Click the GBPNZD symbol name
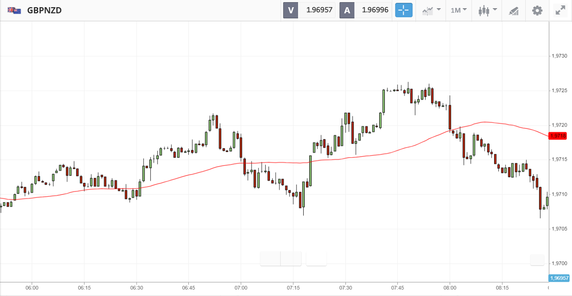This screenshot has height=296, width=572. pos(44,10)
